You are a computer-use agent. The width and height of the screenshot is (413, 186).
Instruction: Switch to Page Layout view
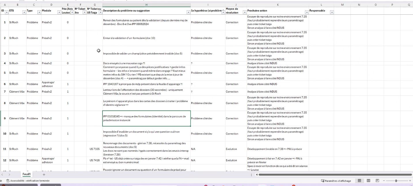[368, 181]
